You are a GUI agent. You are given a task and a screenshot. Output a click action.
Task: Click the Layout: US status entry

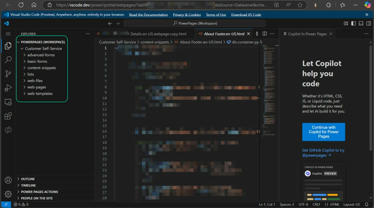(x=352, y=204)
